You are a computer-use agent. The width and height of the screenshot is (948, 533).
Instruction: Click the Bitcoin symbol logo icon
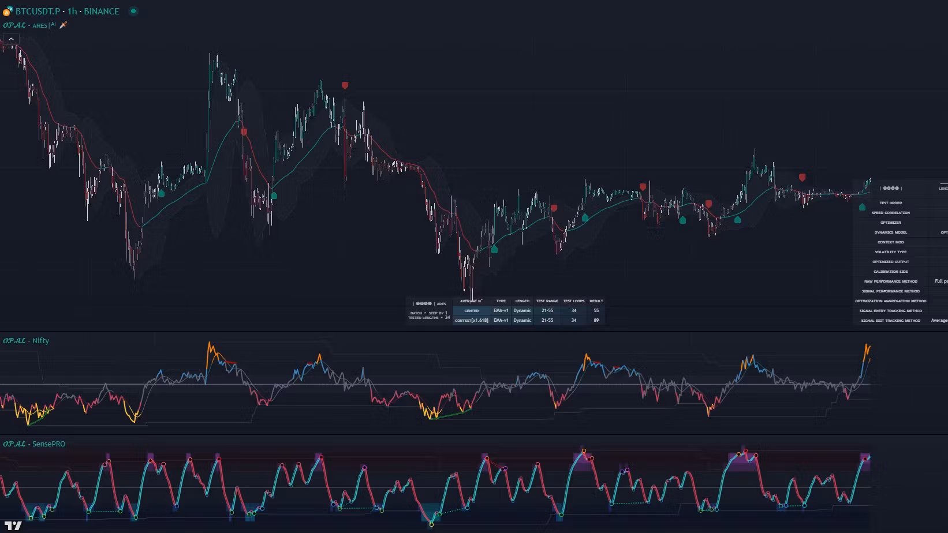click(x=8, y=12)
